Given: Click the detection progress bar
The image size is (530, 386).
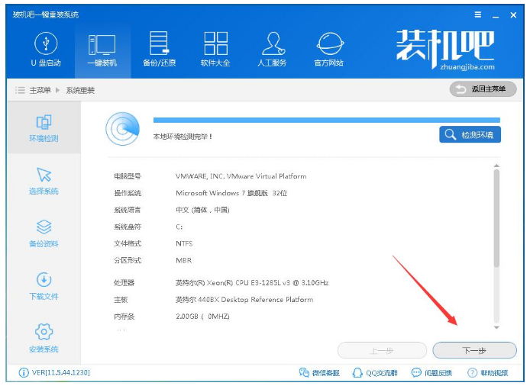Looking at the screenshot, I should 327,120.
